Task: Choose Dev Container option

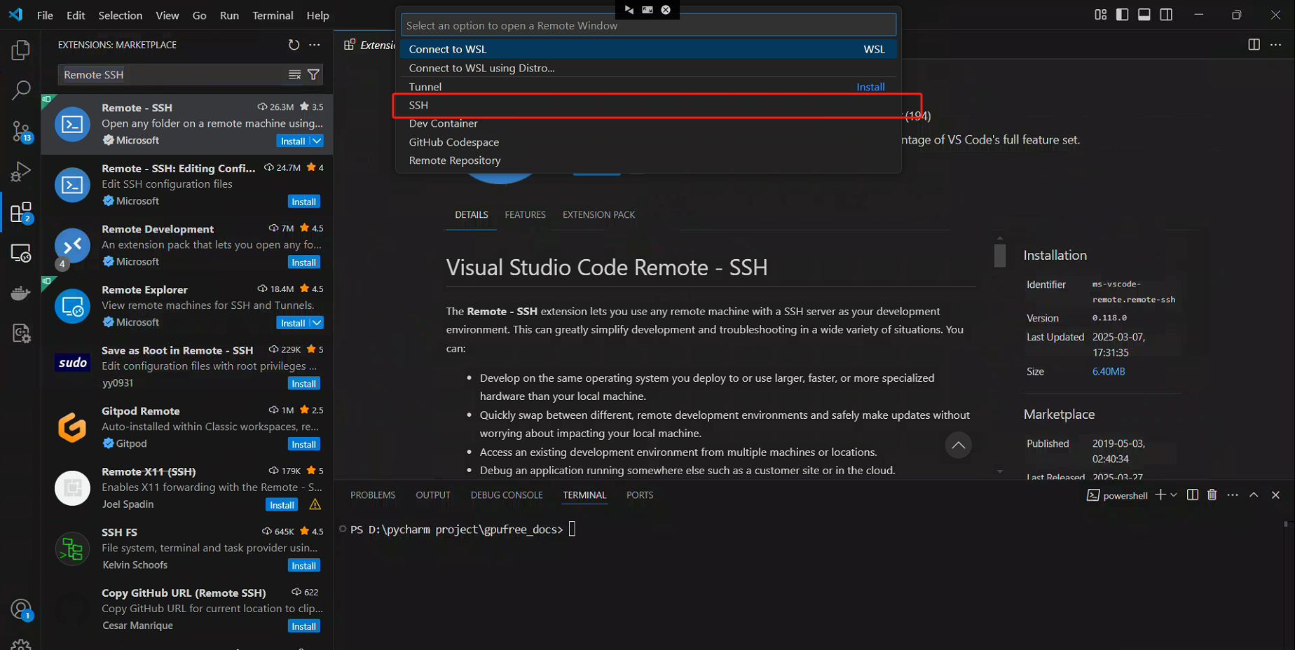Action: 648,123
